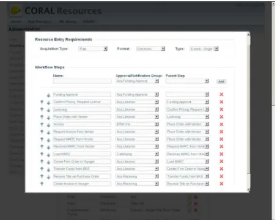Change the group for the Access step

137,124
